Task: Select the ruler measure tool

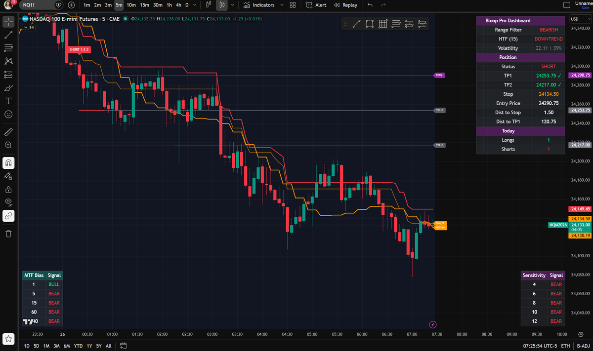Action: 8,132
